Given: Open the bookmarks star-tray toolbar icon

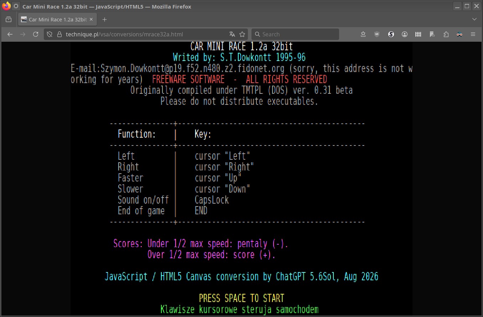Looking at the screenshot, I should point(363,34).
